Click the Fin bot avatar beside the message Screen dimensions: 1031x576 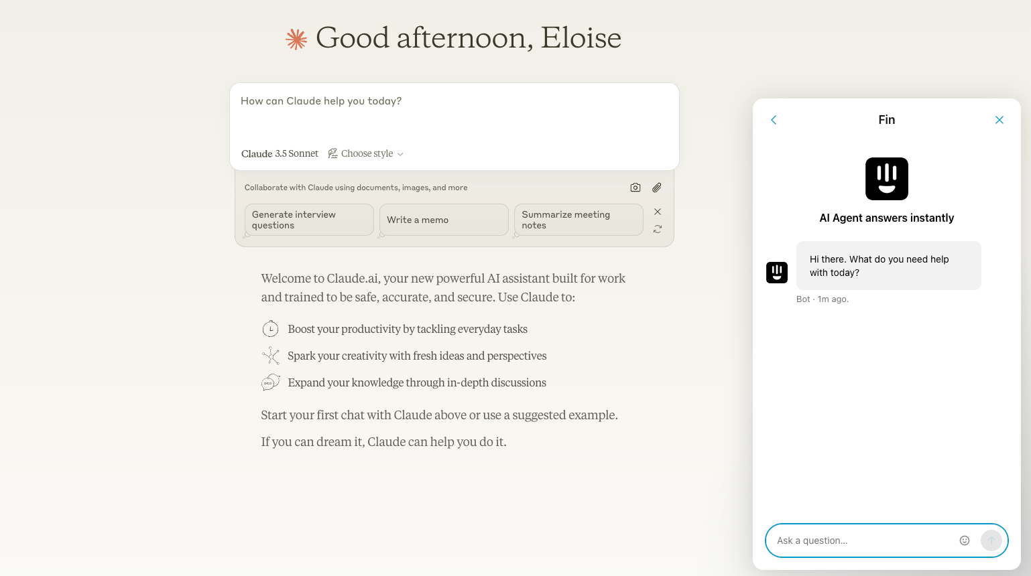tap(777, 273)
